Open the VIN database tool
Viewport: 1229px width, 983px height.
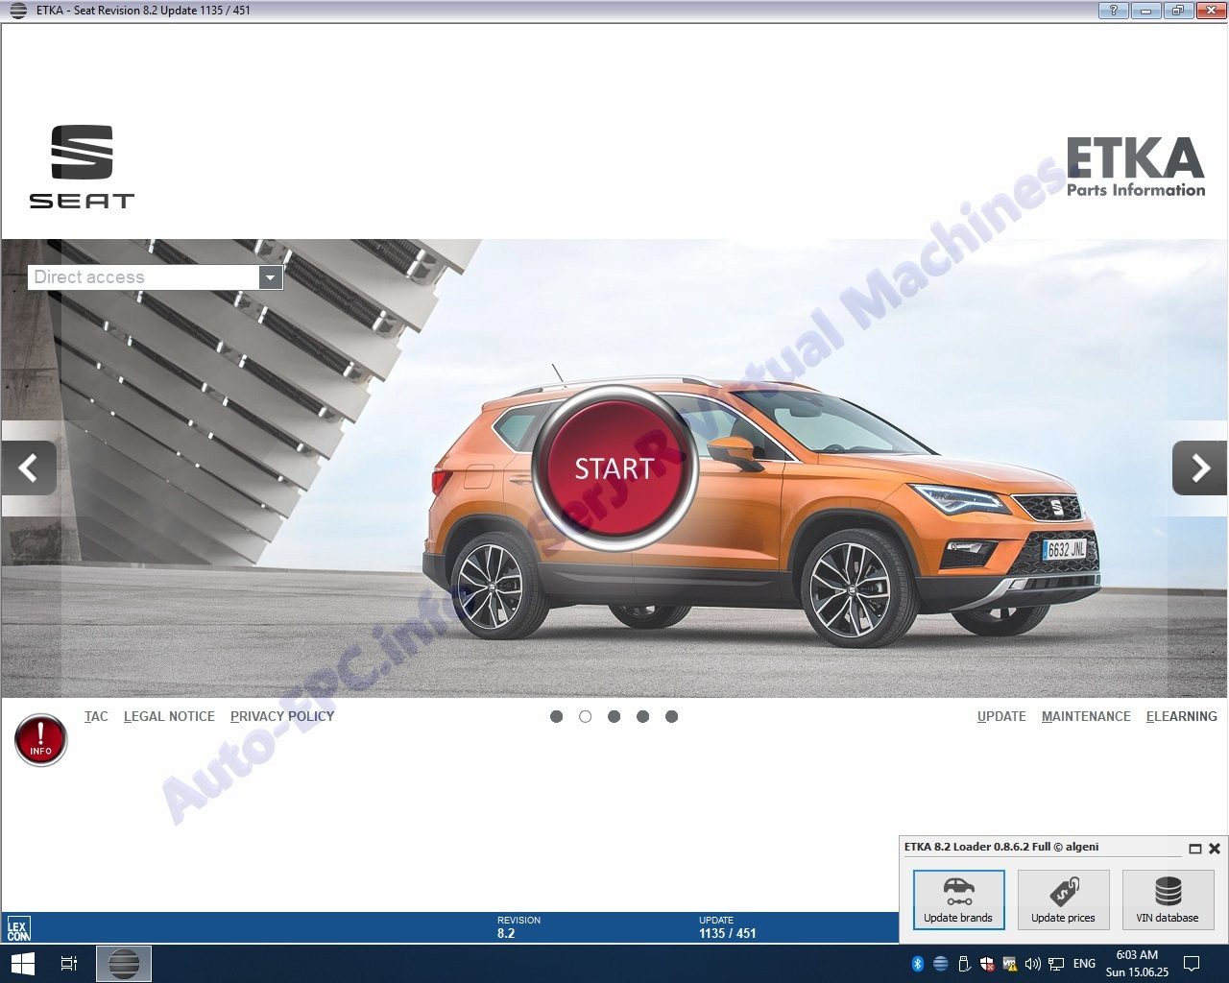(x=1168, y=899)
